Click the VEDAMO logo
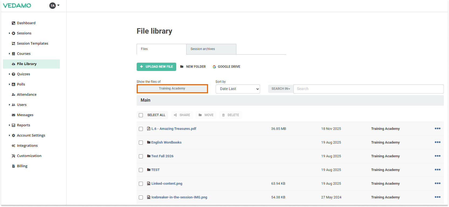 (x=17, y=5)
